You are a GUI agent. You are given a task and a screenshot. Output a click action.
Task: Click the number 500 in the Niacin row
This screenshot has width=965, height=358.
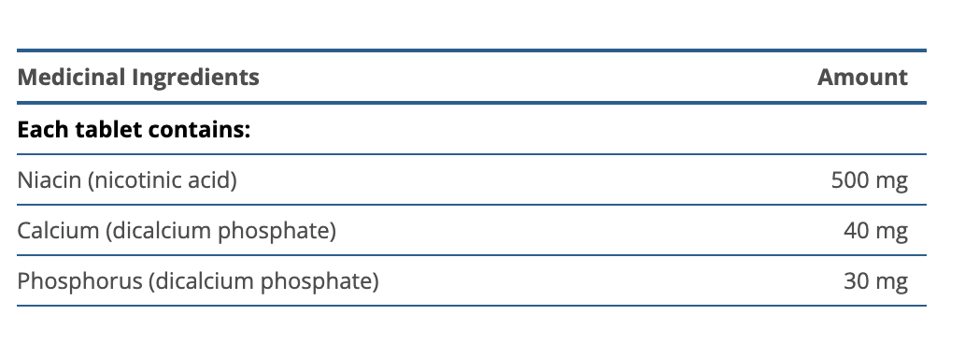[849, 180]
